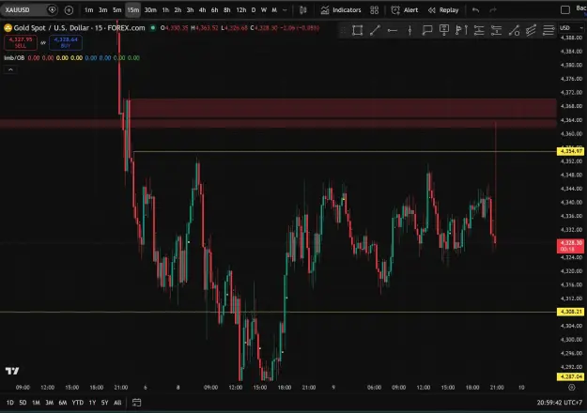Click the gold coin symbol logo in legend
The image size is (587, 413).
(8, 27)
